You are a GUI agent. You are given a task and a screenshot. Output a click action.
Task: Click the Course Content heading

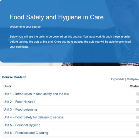point(14,77)
